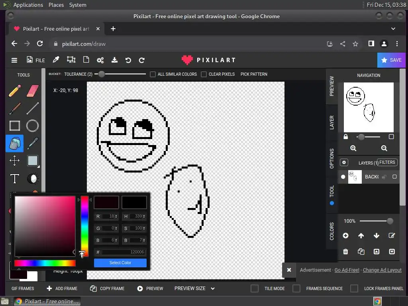Screen dimensions: 408x306
Task: Tick the checkbox on BACKGROUND layer row
Action: pyautogui.click(x=394, y=177)
